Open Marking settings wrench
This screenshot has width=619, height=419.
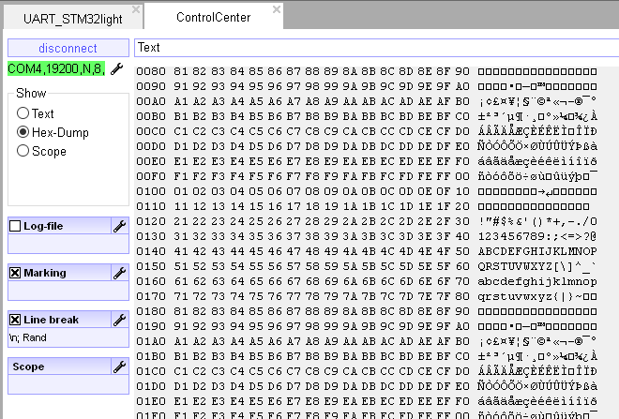[120, 273]
